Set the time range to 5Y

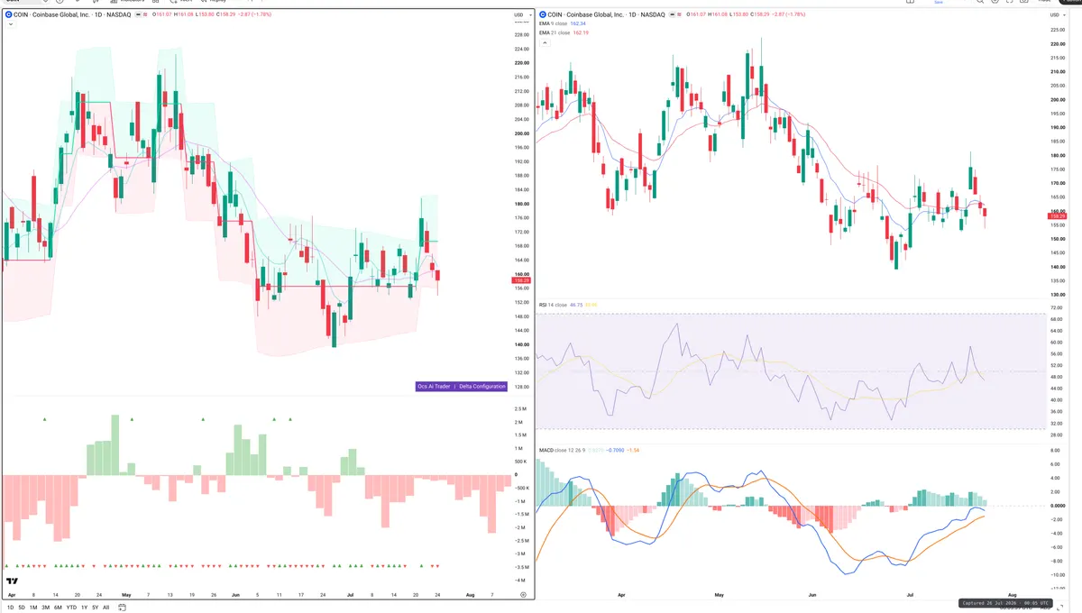(x=95, y=608)
